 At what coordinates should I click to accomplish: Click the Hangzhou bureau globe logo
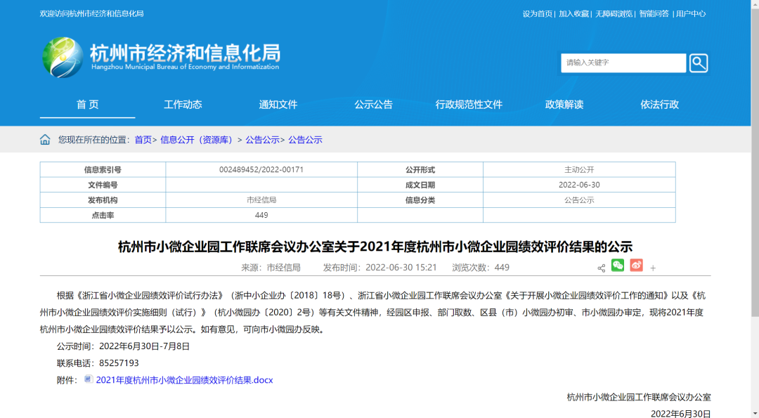tap(63, 58)
